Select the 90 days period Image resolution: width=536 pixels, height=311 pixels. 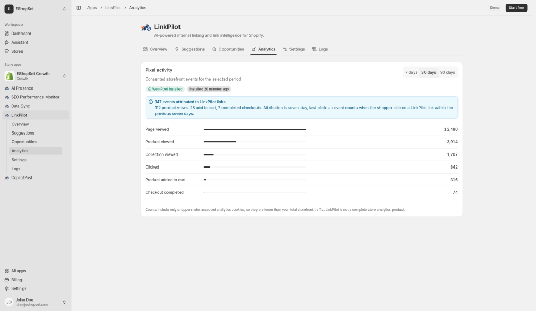click(448, 72)
